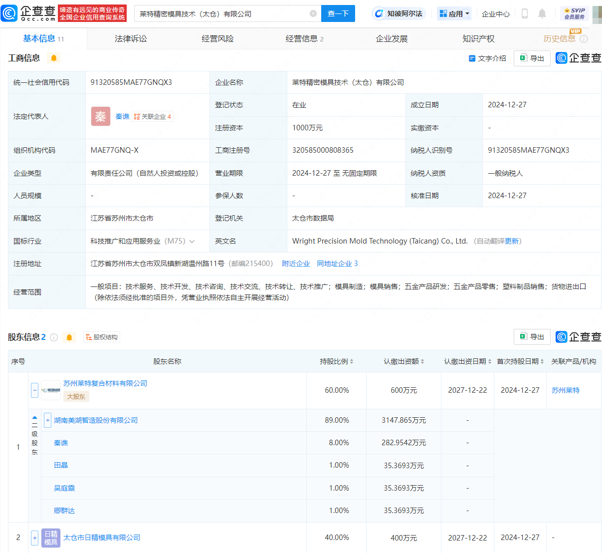Viewport: 602px width, 553px height.
Task: Open SVIP 会员服务 badge
Action: (575, 13)
